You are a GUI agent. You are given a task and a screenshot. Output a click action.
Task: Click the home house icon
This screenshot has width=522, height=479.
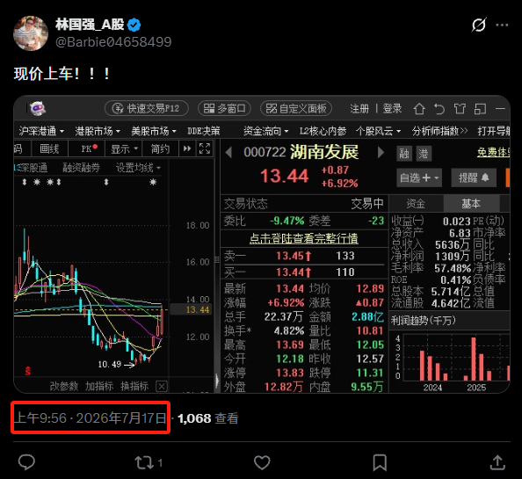tap(419, 109)
